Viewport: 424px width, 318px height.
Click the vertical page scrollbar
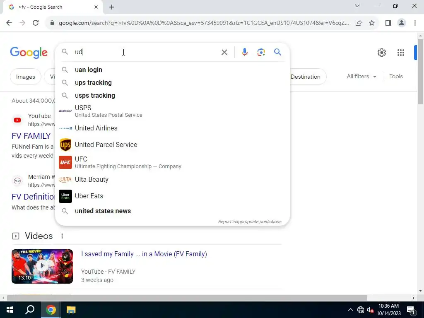420,72
